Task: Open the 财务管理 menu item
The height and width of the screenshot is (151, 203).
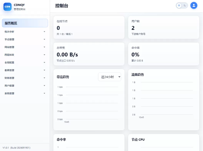Action: [25, 78]
